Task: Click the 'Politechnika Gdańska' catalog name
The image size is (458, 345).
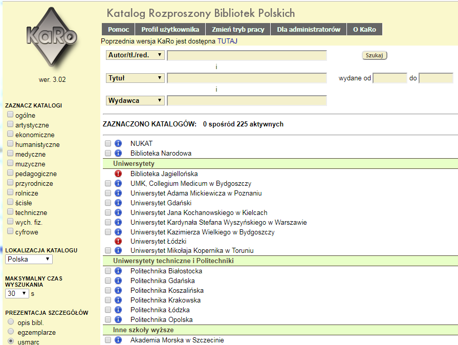Action: tap(163, 281)
